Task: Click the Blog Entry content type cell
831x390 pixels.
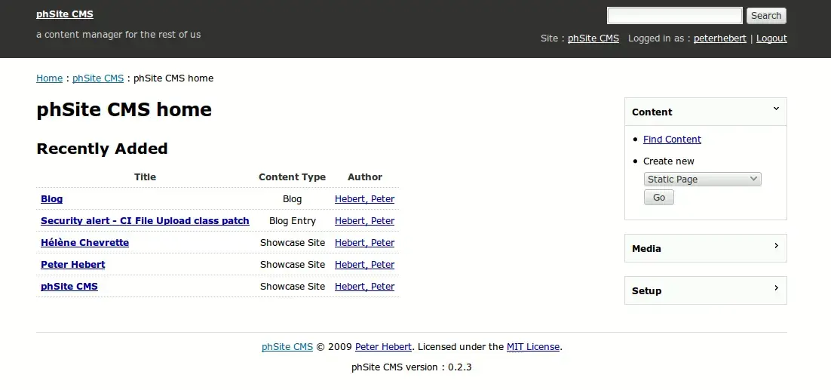Action: [292, 221]
